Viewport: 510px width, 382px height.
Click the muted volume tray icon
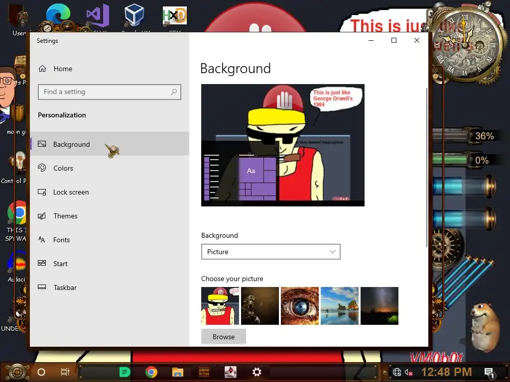409,372
